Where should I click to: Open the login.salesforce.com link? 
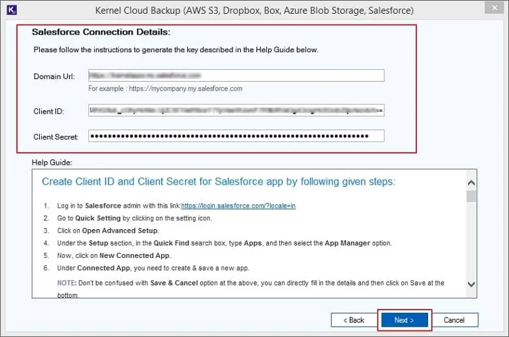[238, 206]
